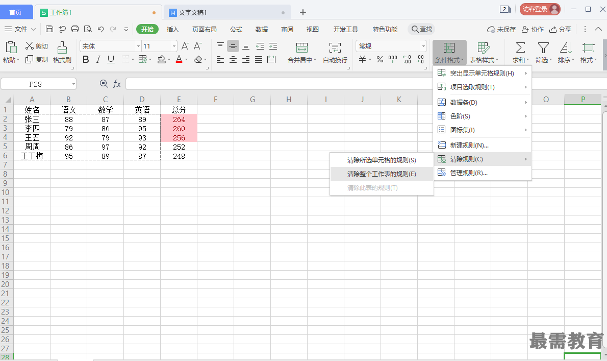
Task: Toggle Bold formatting
Action: point(86,59)
